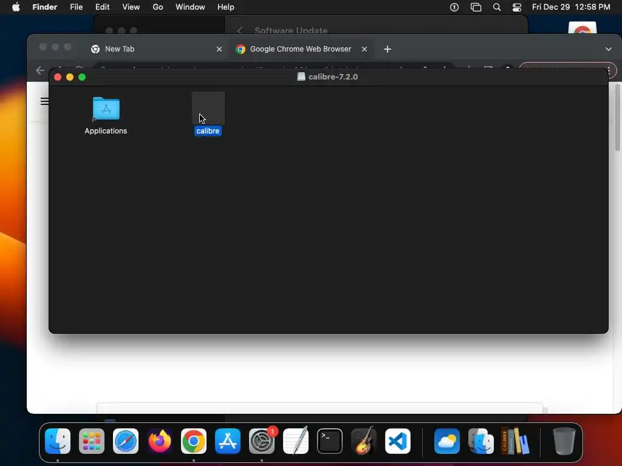
Task: Zoom the calibre-7.2.0 window with green button
Action: [82, 77]
